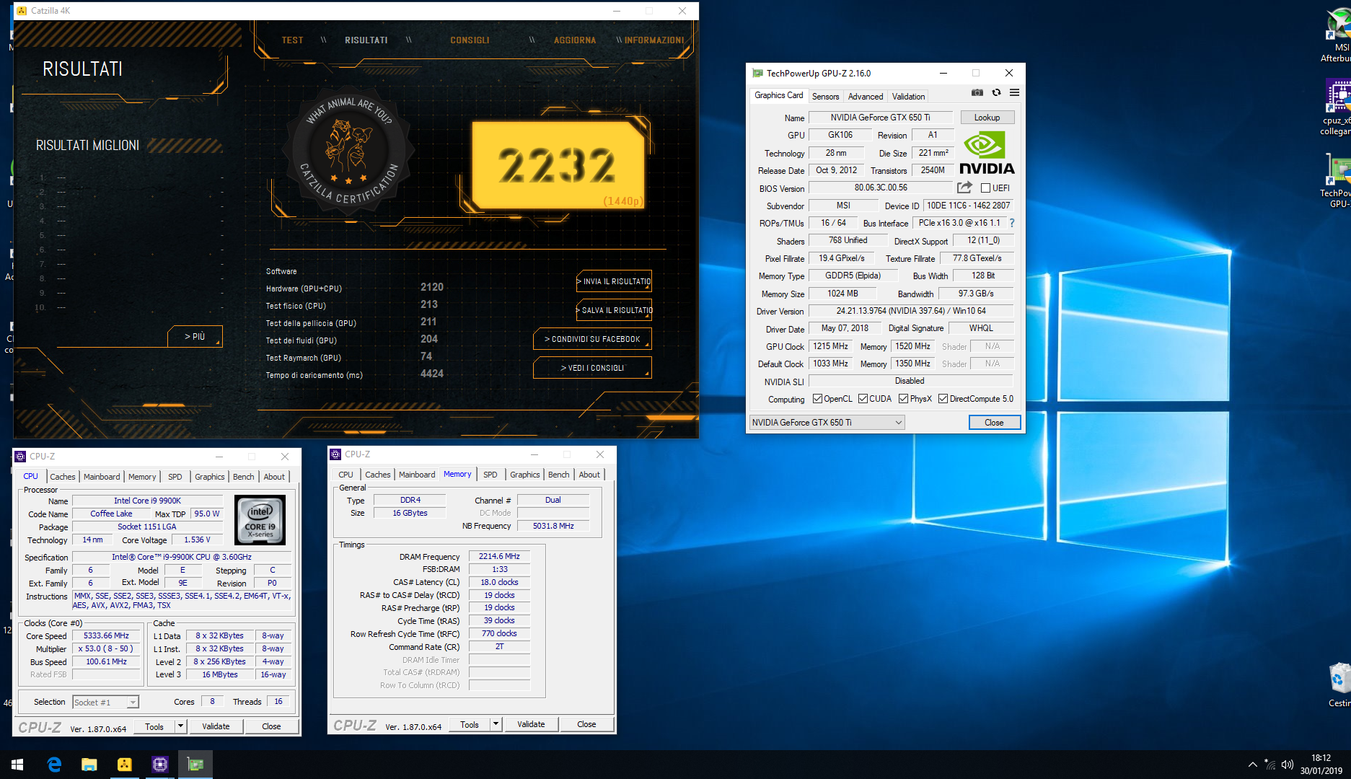Open Mainboard tab in CPU-Z CPU window

[x=102, y=477]
